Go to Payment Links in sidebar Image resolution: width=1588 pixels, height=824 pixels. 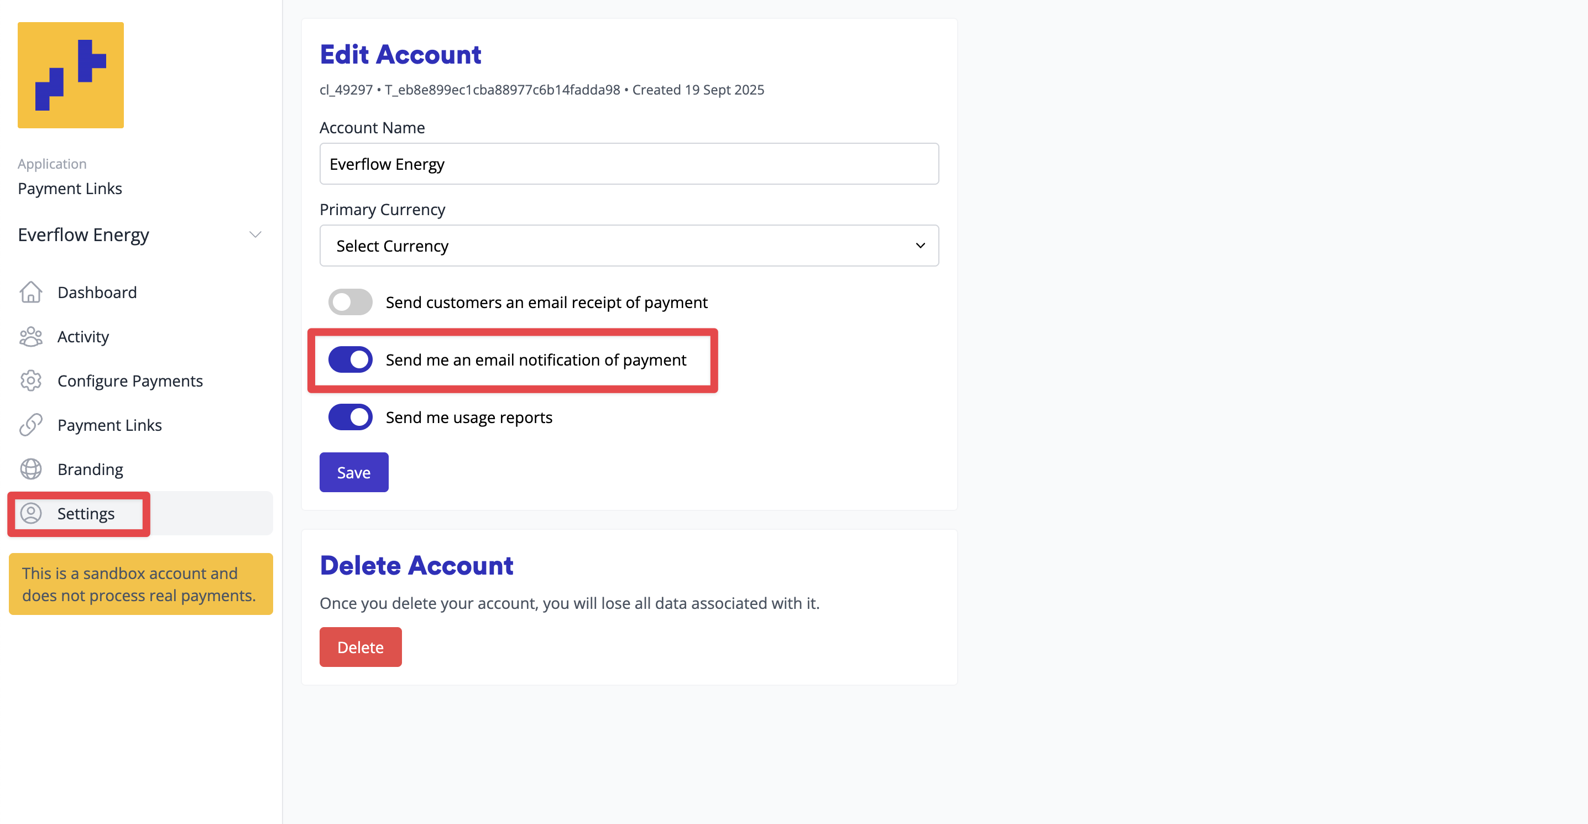[109, 425]
